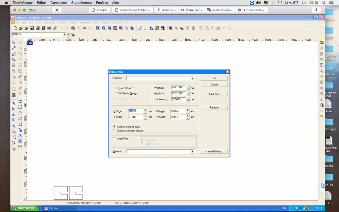Click the blue Undo arrow icon
This screenshot has height=212, width=339.
click(84, 28)
